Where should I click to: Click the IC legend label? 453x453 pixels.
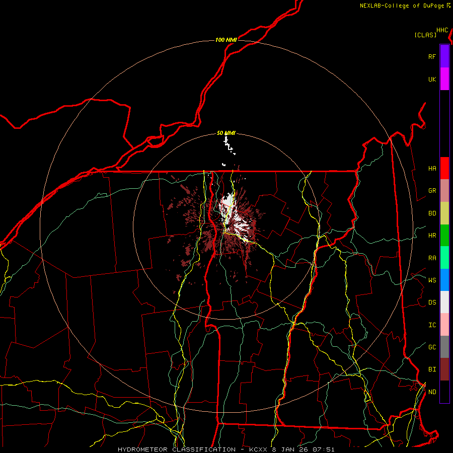[x=432, y=325]
